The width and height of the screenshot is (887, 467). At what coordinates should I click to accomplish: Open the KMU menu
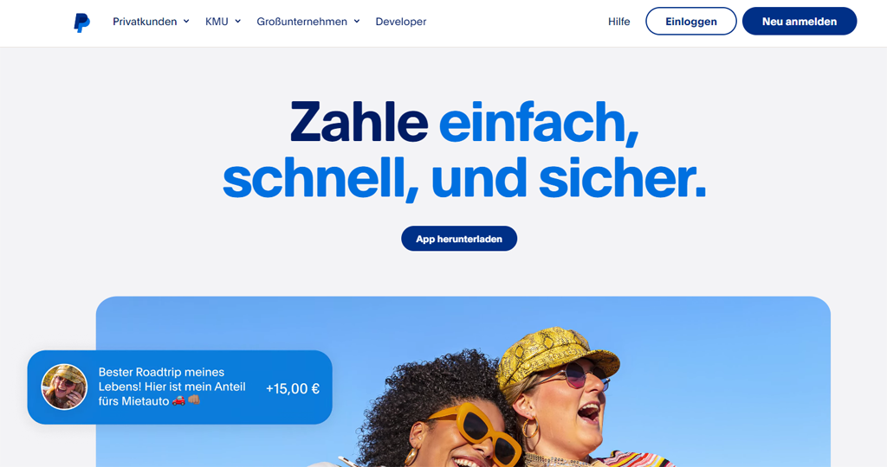[223, 22]
